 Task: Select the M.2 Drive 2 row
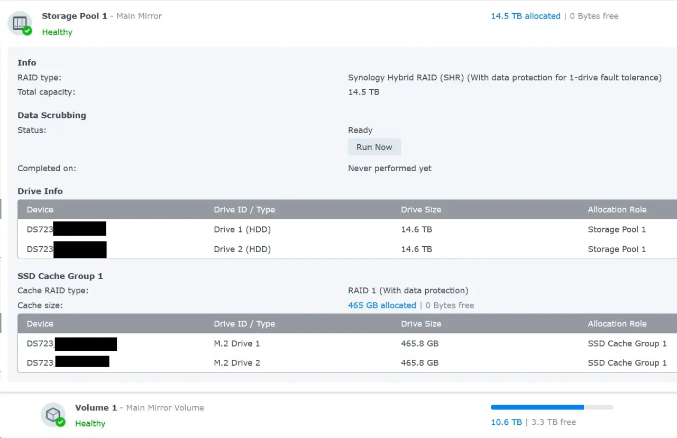click(347, 362)
